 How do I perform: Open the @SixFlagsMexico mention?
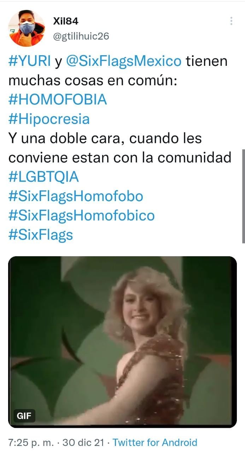(x=124, y=61)
